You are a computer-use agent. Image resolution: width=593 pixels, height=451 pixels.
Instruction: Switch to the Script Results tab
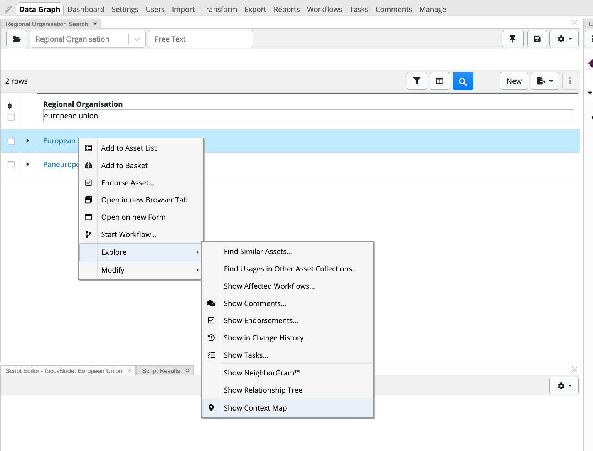tap(161, 371)
